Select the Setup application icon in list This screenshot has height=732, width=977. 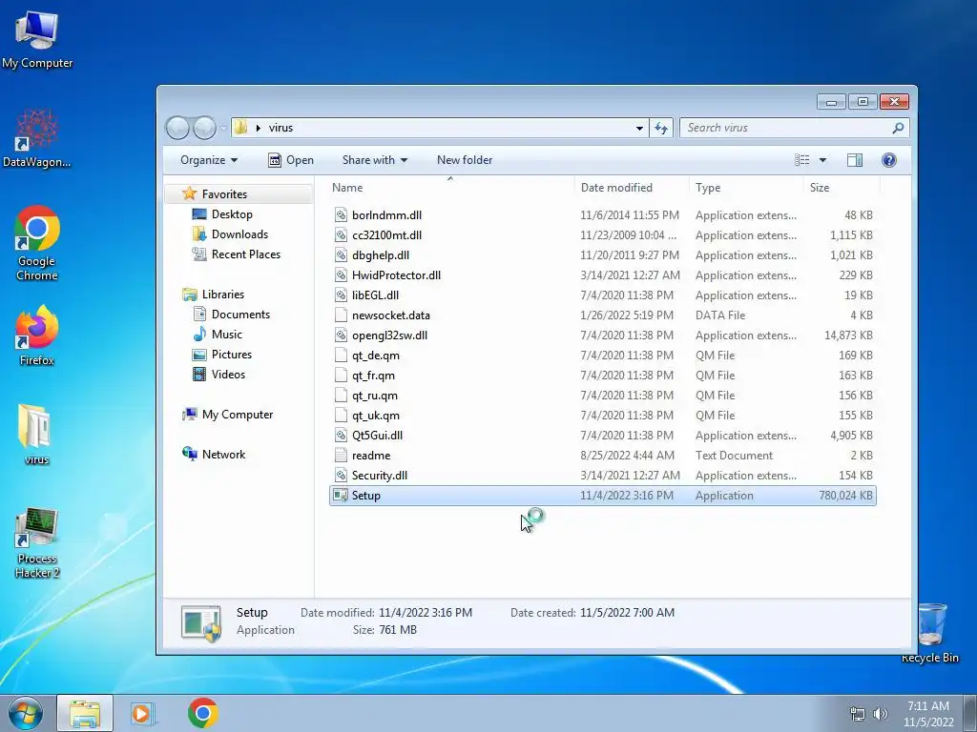[341, 496]
